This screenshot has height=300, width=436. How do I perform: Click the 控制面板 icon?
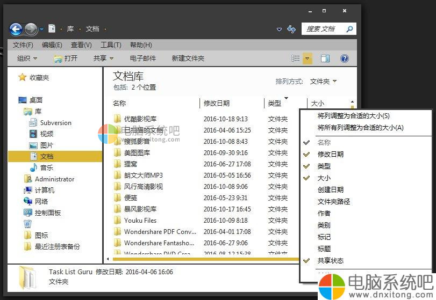coord(28,213)
